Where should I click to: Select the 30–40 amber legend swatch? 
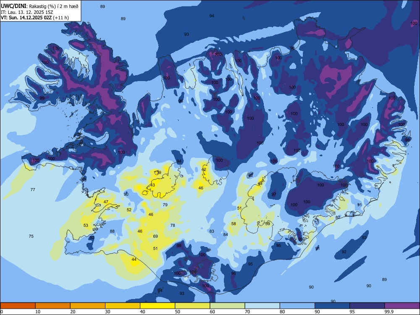click(123, 306)
